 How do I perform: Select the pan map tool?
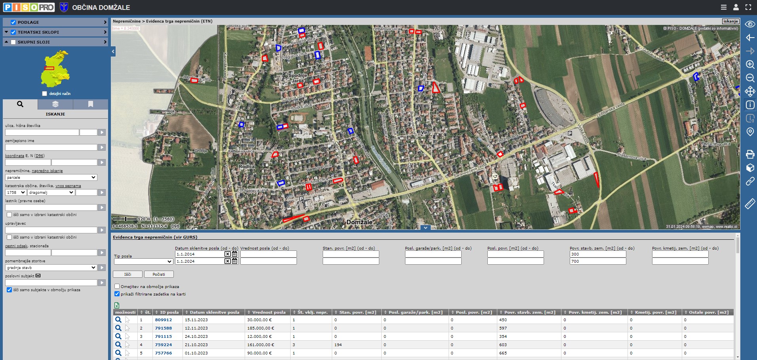coord(750,91)
